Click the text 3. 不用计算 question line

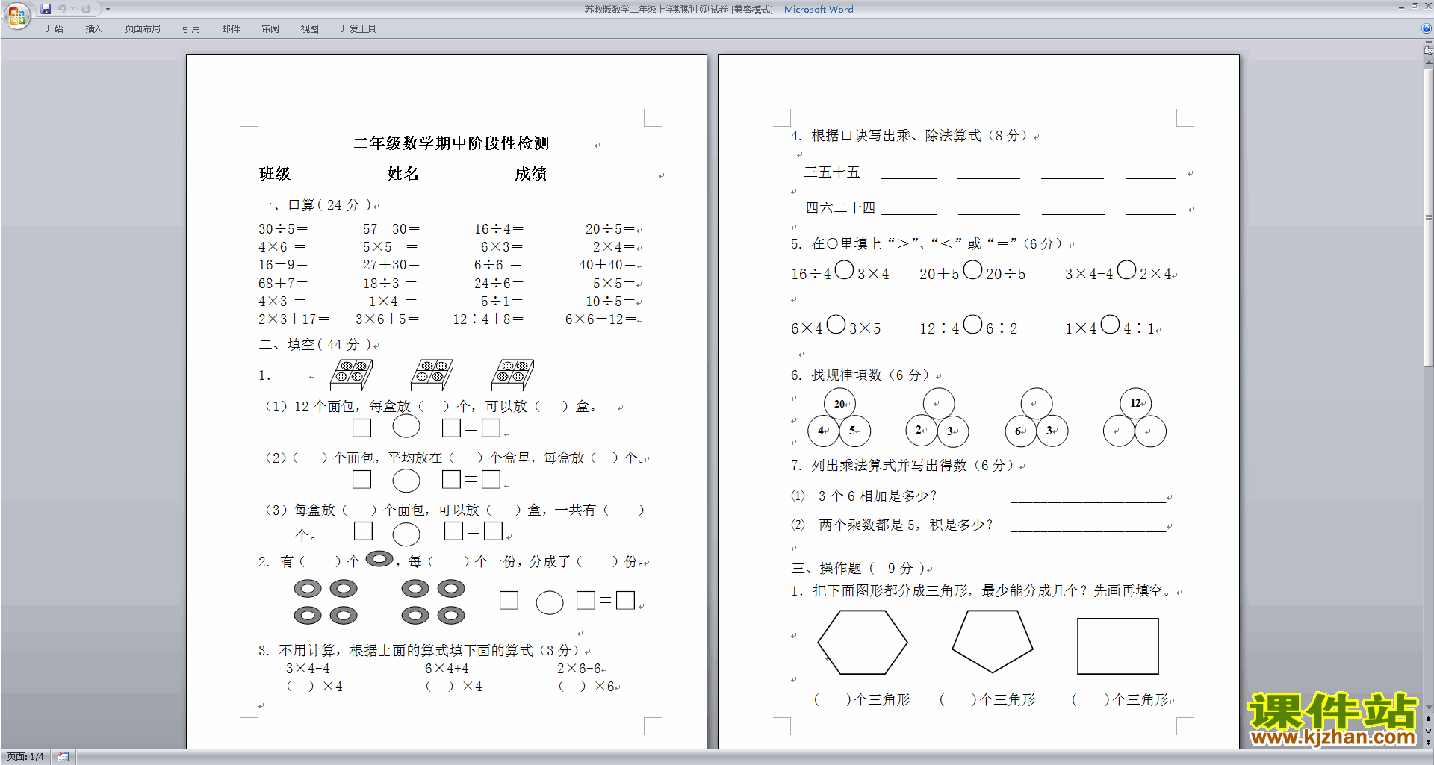tap(418, 651)
